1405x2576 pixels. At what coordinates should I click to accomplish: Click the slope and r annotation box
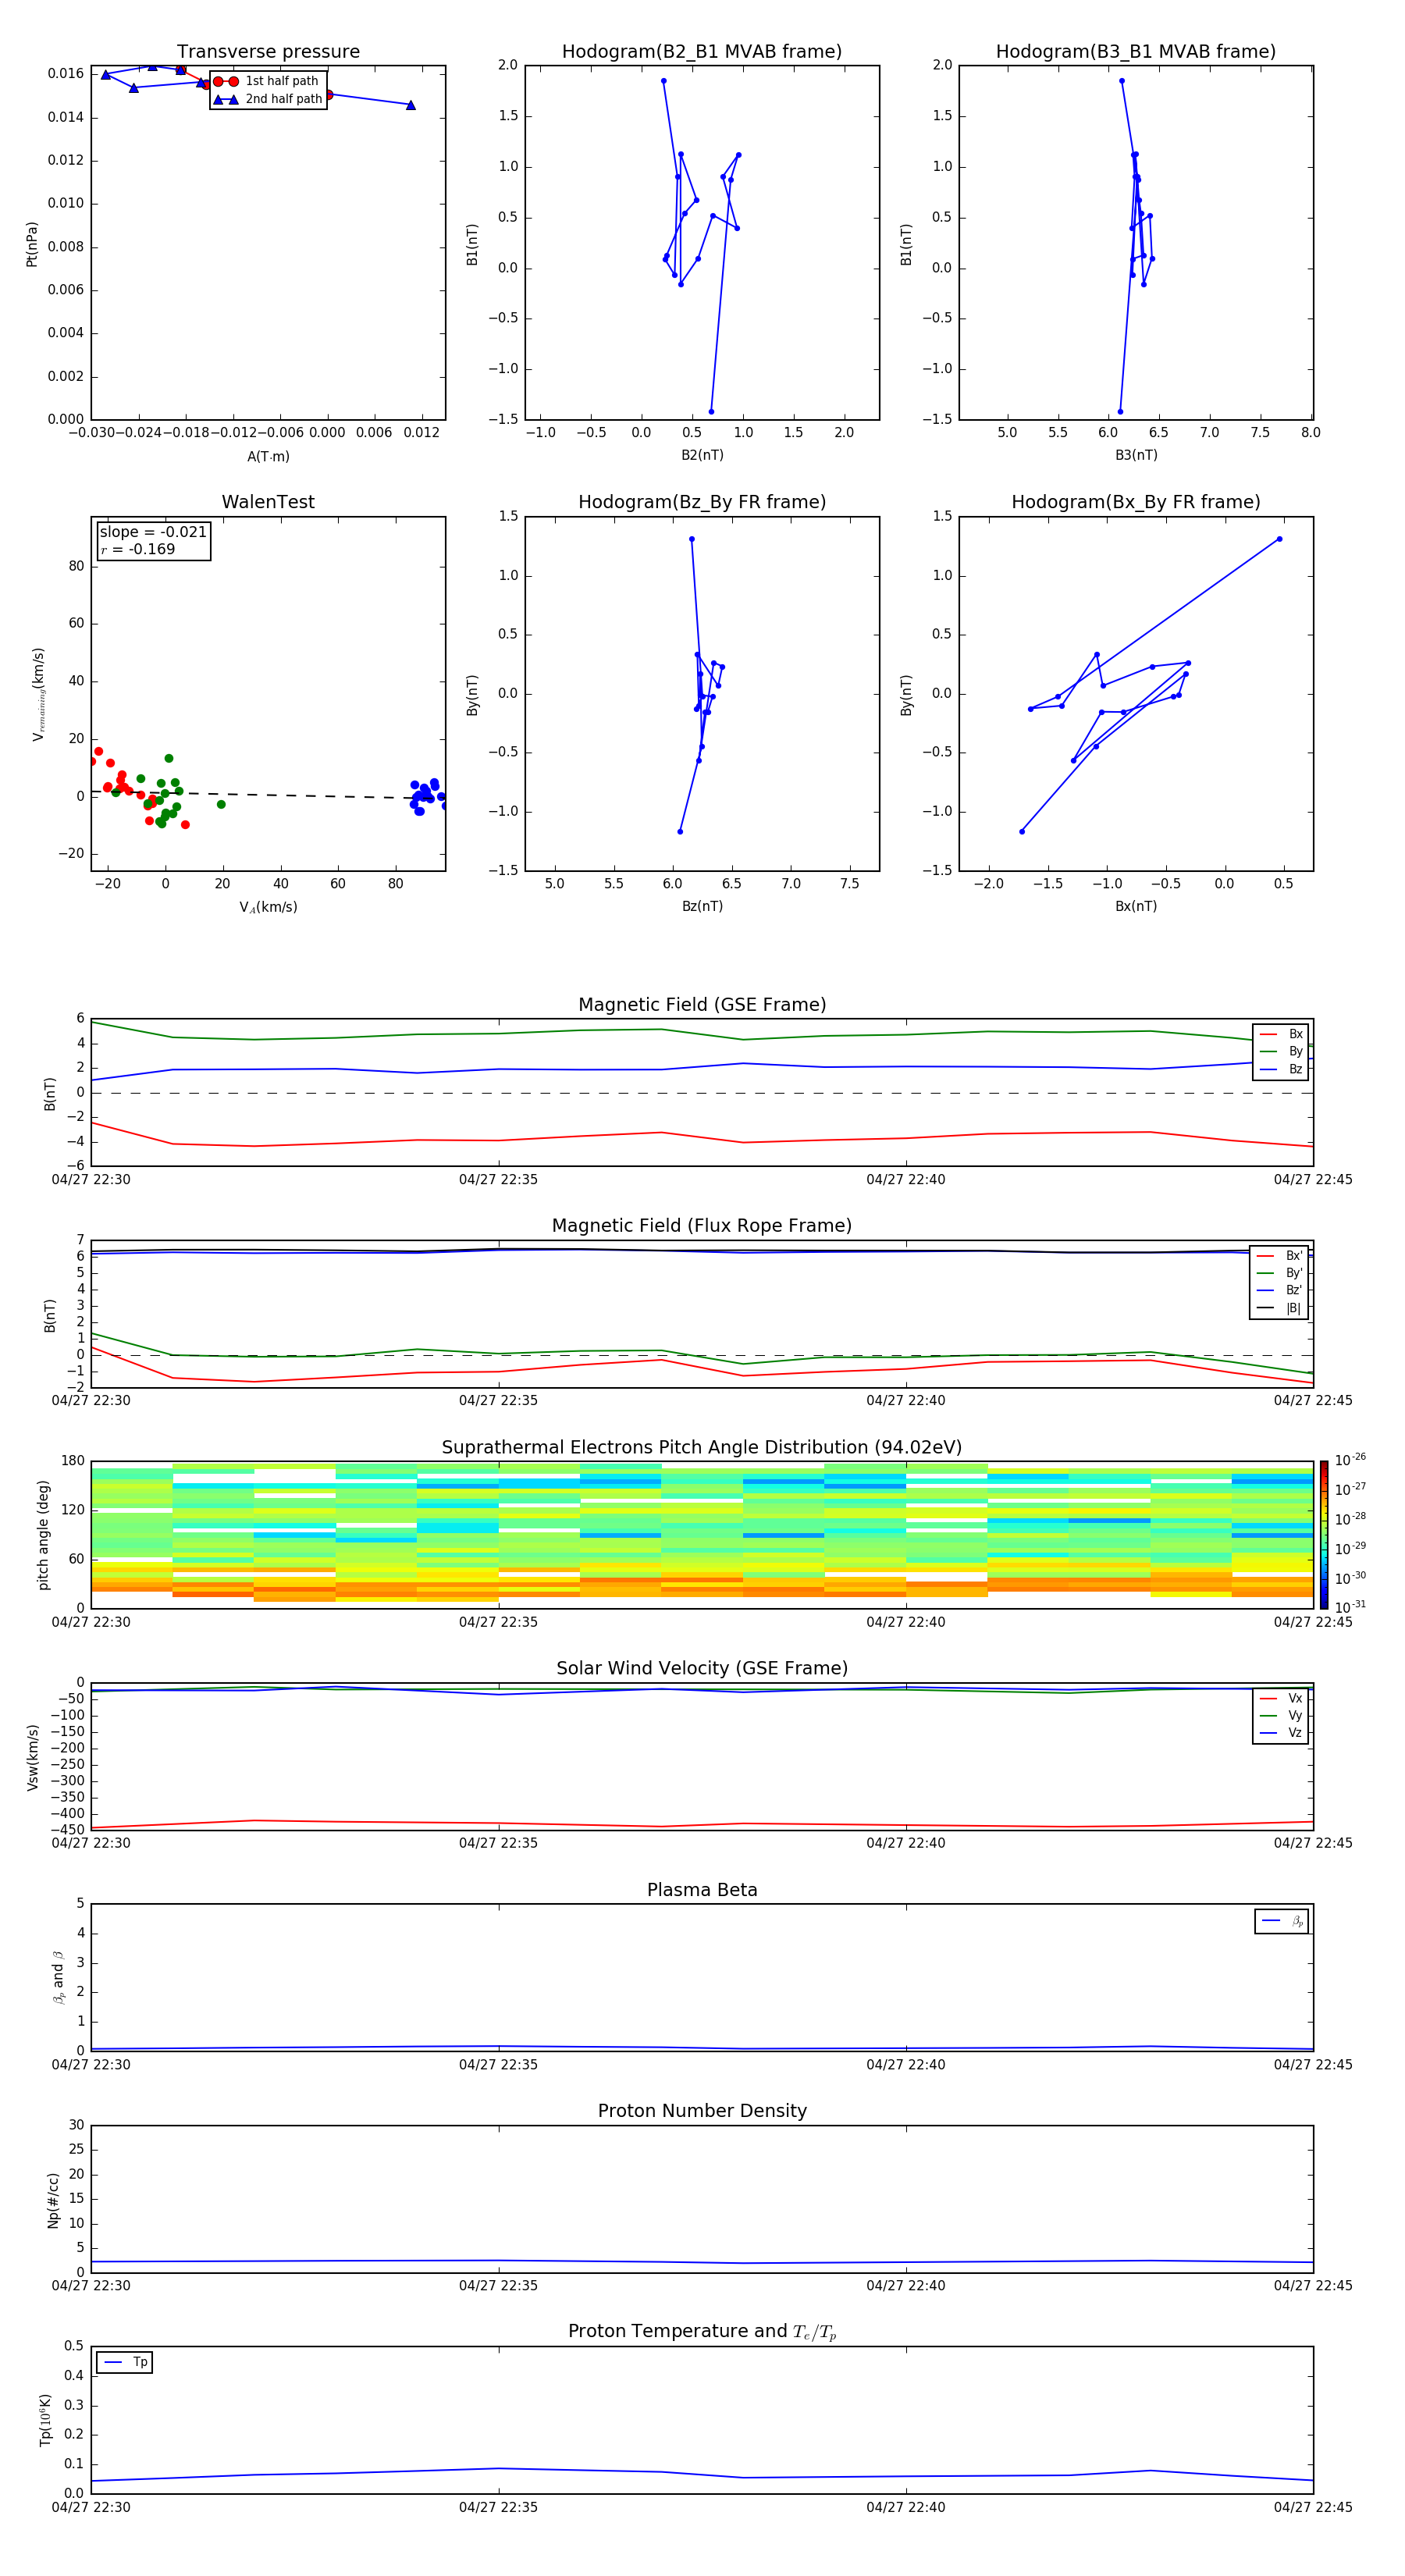153,540
